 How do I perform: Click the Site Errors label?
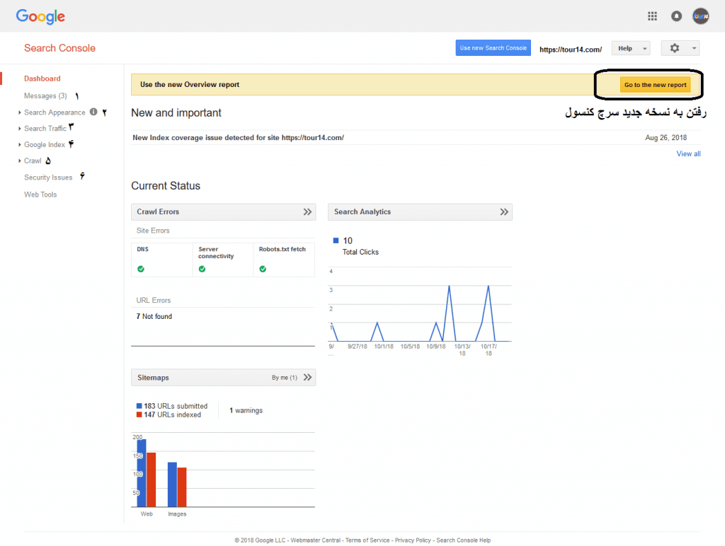coord(153,231)
